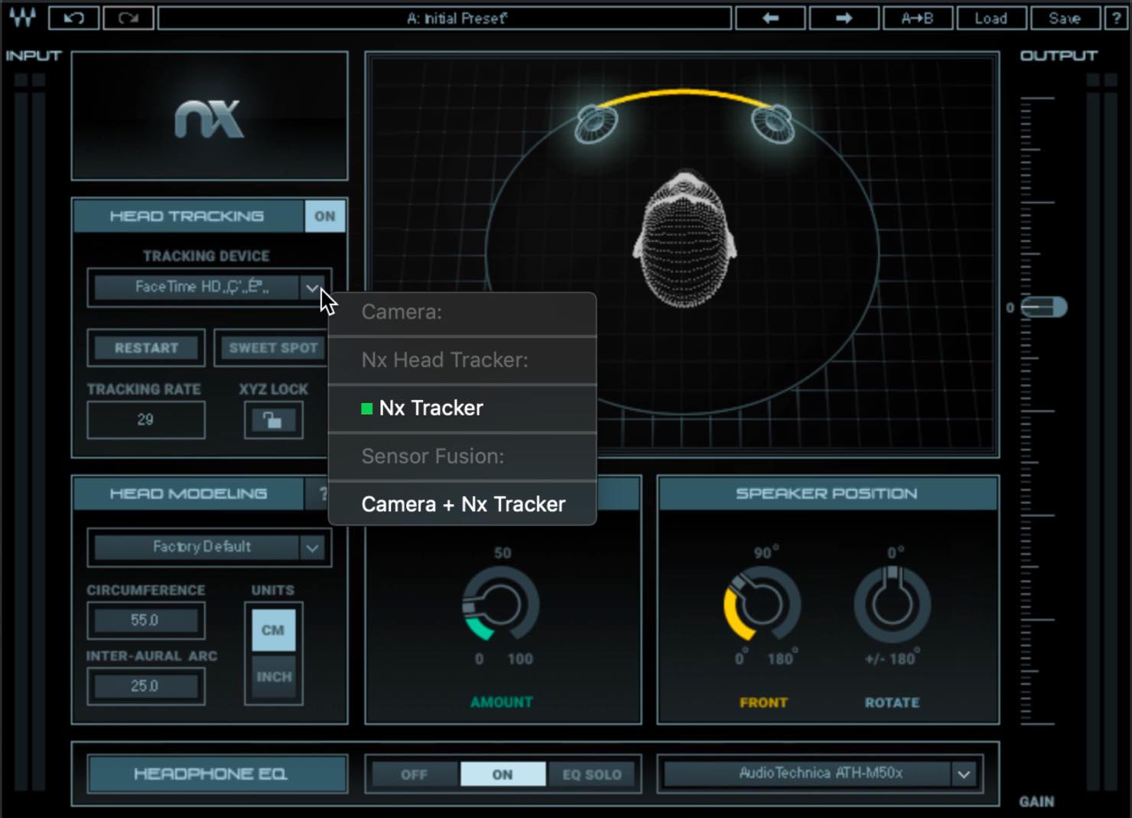Click the Waves logo icon

[x=23, y=17]
